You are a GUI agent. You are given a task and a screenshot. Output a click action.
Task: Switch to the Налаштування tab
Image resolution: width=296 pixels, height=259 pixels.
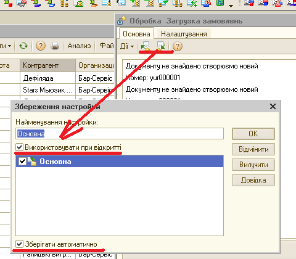[x=184, y=34]
